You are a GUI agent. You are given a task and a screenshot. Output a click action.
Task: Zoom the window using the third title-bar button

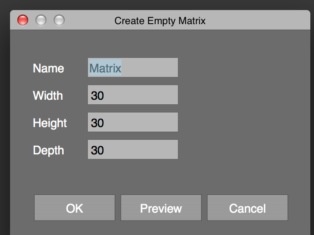point(59,20)
